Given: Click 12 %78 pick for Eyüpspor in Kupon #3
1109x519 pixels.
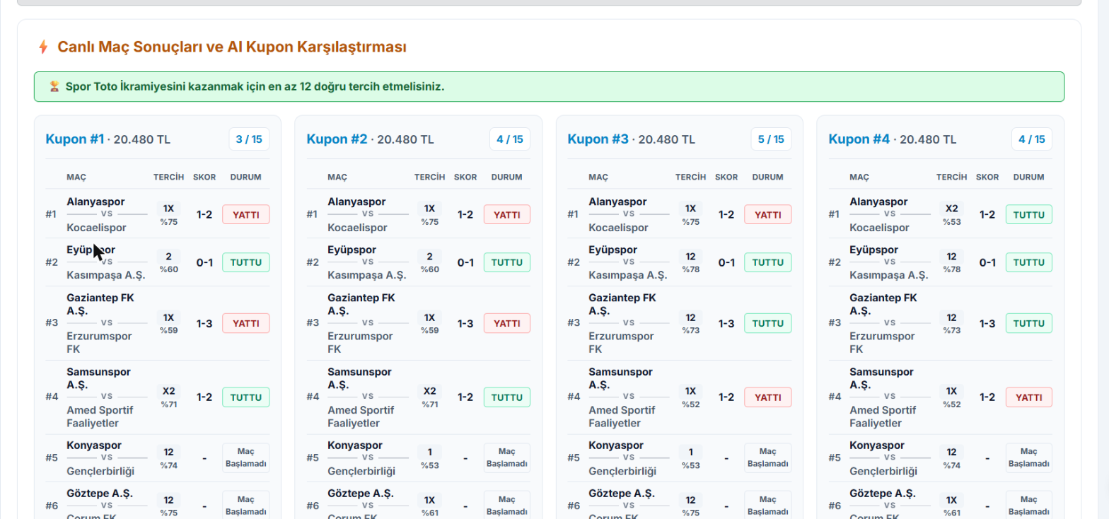Looking at the screenshot, I should tap(690, 262).
